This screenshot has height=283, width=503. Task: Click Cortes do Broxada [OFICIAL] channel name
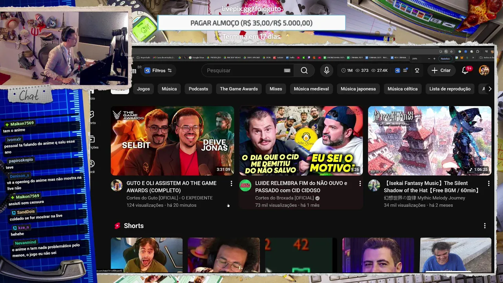(284, 198)
